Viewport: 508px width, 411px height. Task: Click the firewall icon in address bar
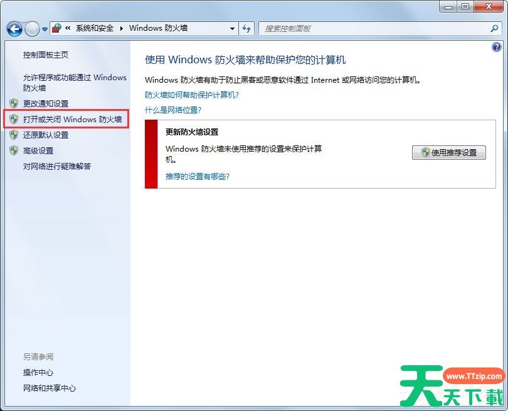pos(56,28)
